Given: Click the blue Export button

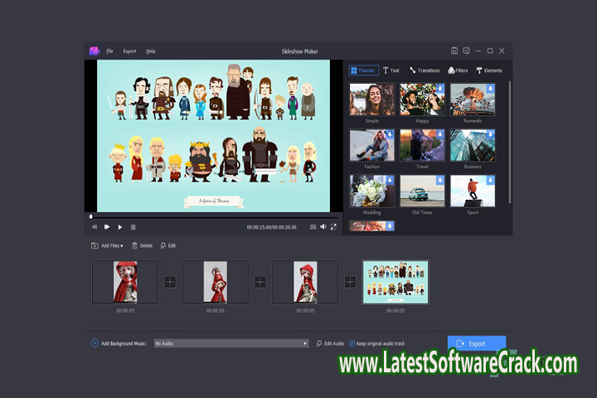Looking at the screenshot, I should point(476,342).
